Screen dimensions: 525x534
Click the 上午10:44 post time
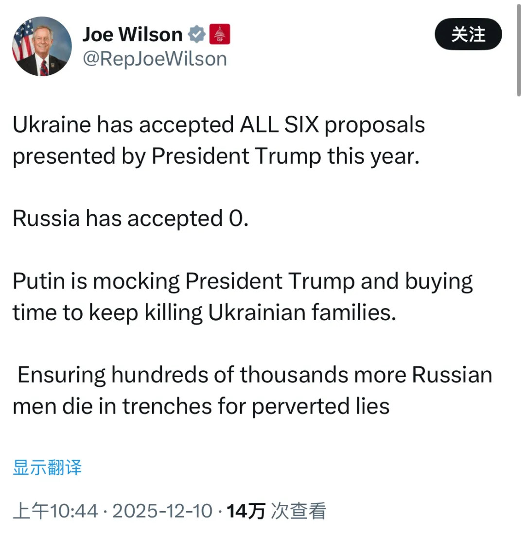55,511
